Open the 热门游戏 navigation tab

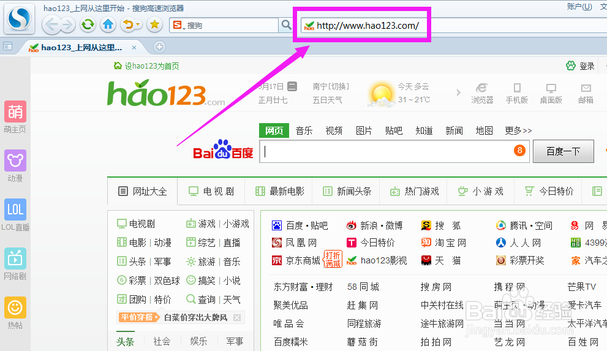point(414,191)
